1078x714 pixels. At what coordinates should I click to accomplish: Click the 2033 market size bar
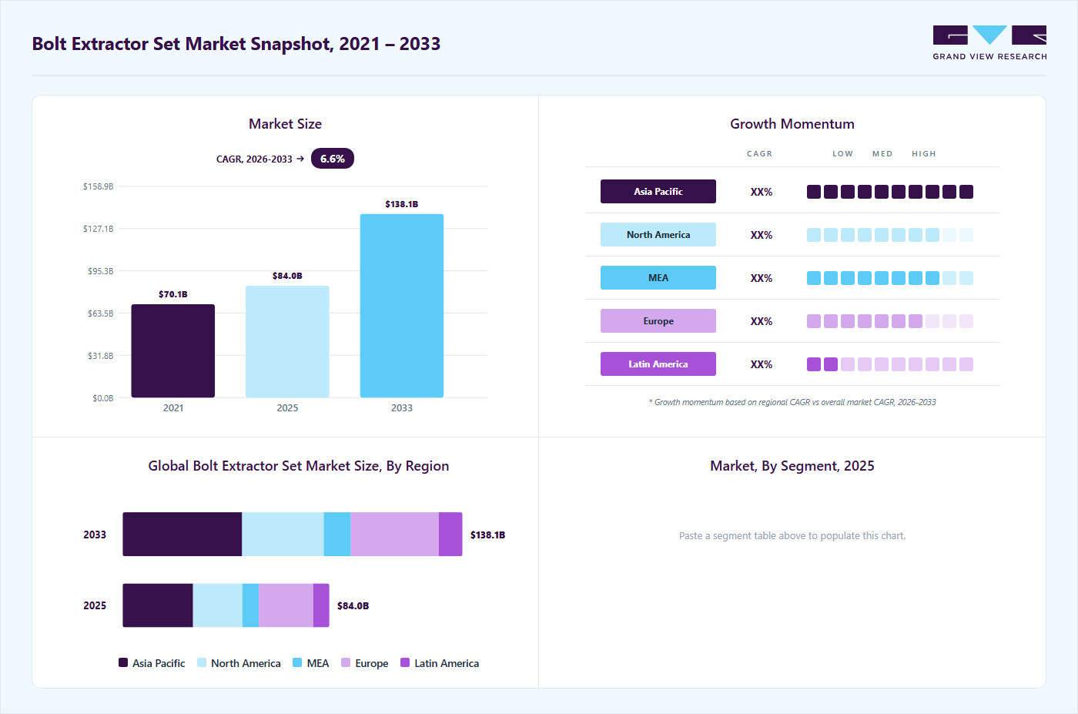point(402,306)
